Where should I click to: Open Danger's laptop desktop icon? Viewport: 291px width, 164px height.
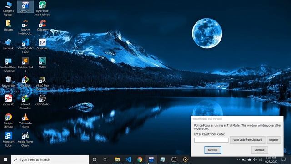click(x=8, y=8)
